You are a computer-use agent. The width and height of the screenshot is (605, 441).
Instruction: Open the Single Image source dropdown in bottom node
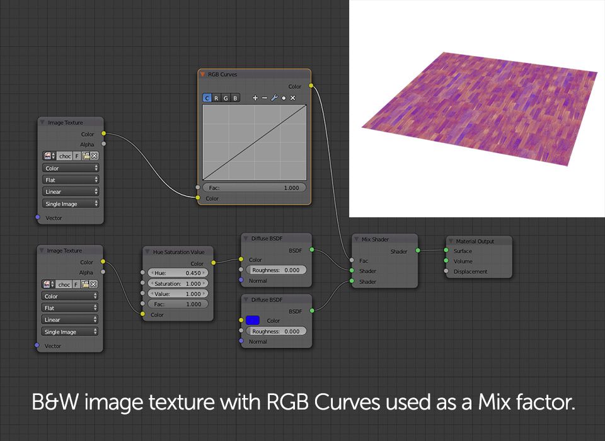70,332
